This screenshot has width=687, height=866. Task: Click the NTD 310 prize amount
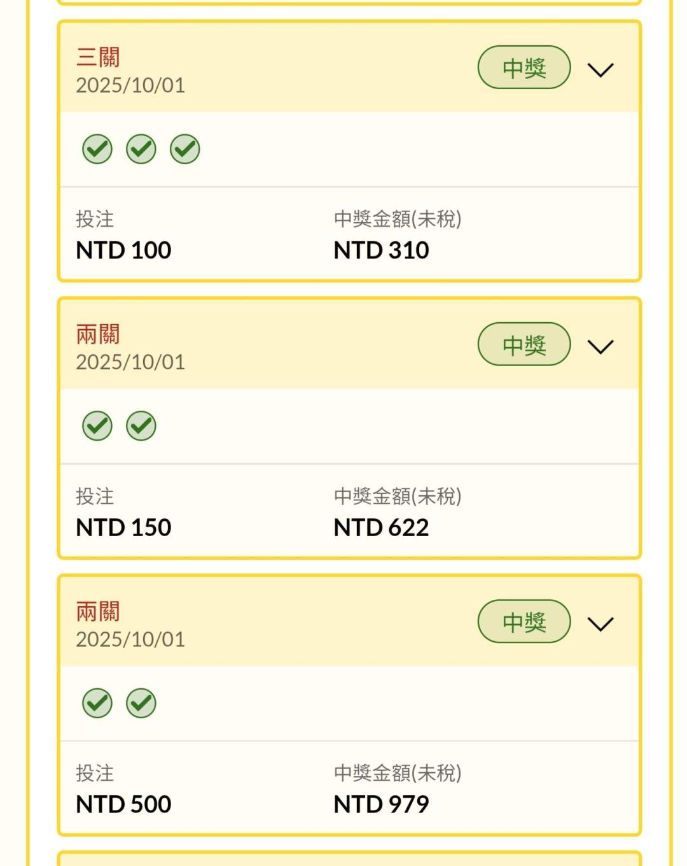point(381,250)
